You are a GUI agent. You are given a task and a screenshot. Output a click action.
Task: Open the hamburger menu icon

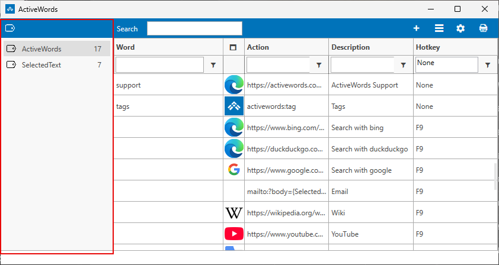tap(439, 28)
